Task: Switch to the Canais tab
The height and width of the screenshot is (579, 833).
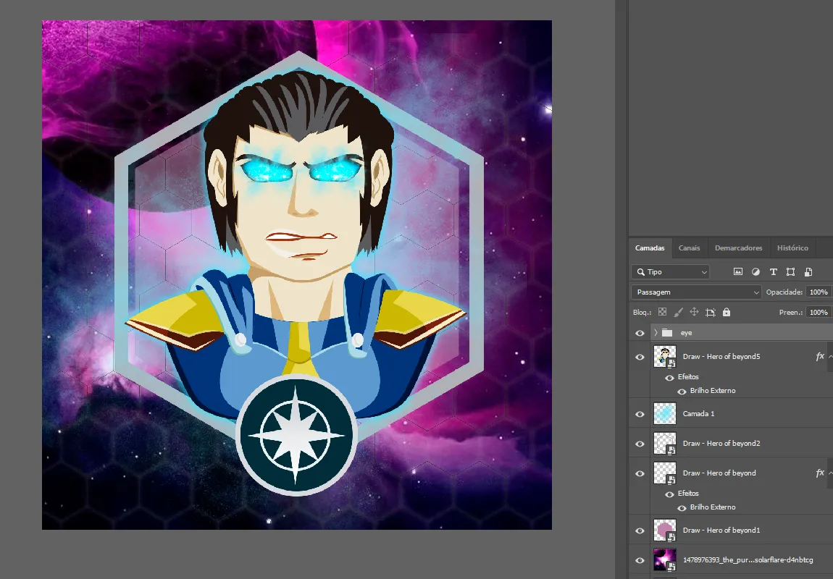Action: pyautogui.click(x=689, y=248)
